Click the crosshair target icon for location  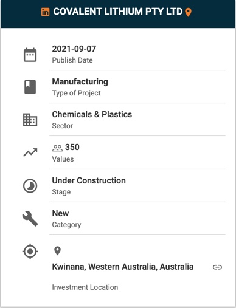(30, 252)
